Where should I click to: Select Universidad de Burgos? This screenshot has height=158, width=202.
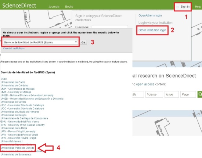[x=14, y=115]
